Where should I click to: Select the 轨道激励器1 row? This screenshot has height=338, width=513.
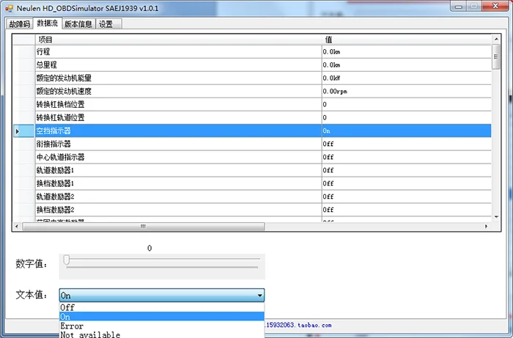coord(252,170)
